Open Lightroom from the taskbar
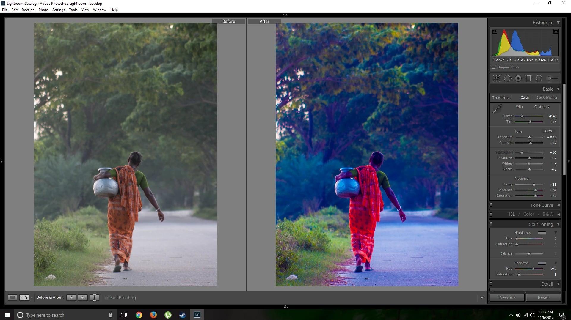Image resolution: width=571 pixels, height=320 pixels. [x=197, y=315]
